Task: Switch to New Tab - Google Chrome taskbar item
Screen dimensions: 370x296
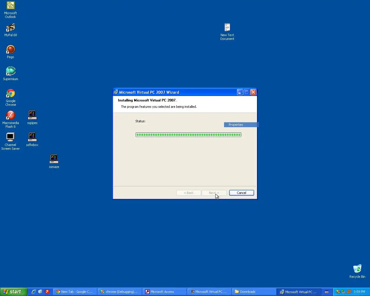Action: 75,292
